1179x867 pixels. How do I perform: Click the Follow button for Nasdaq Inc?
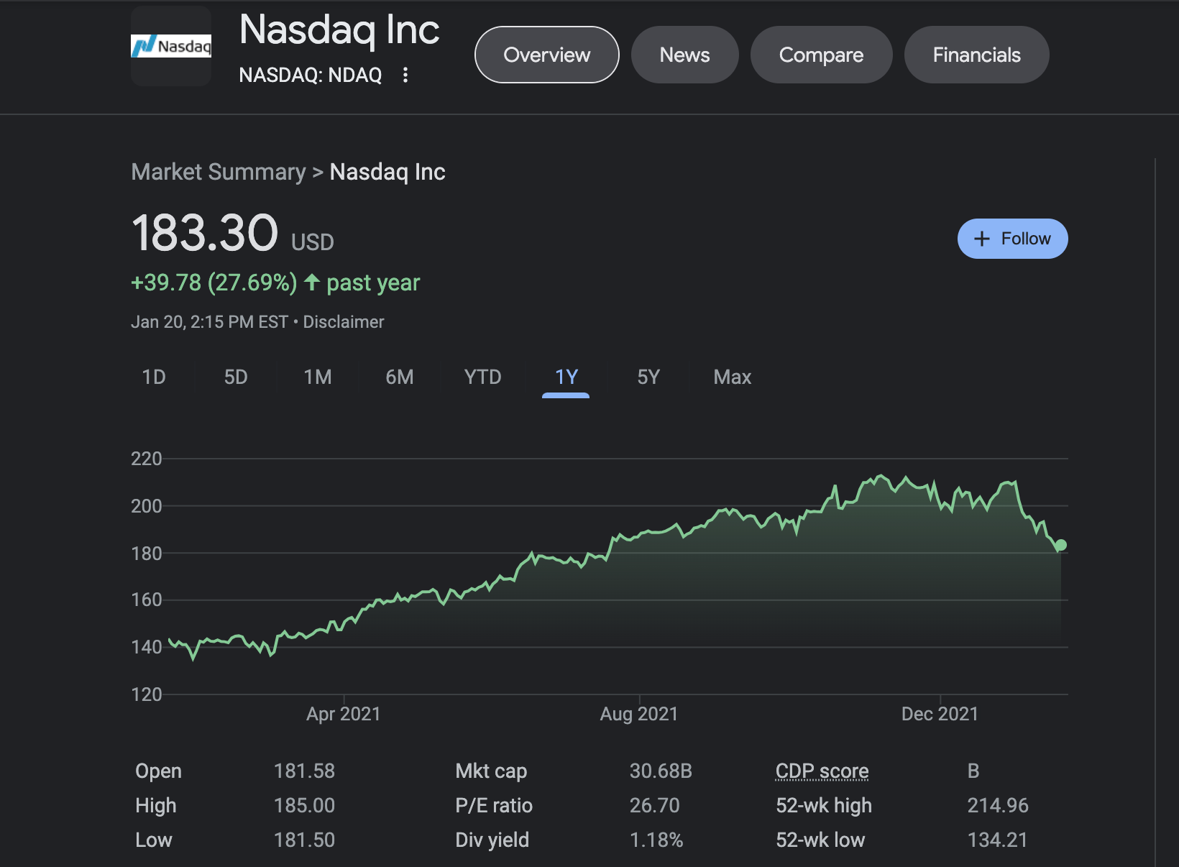tap(1012, 239)
